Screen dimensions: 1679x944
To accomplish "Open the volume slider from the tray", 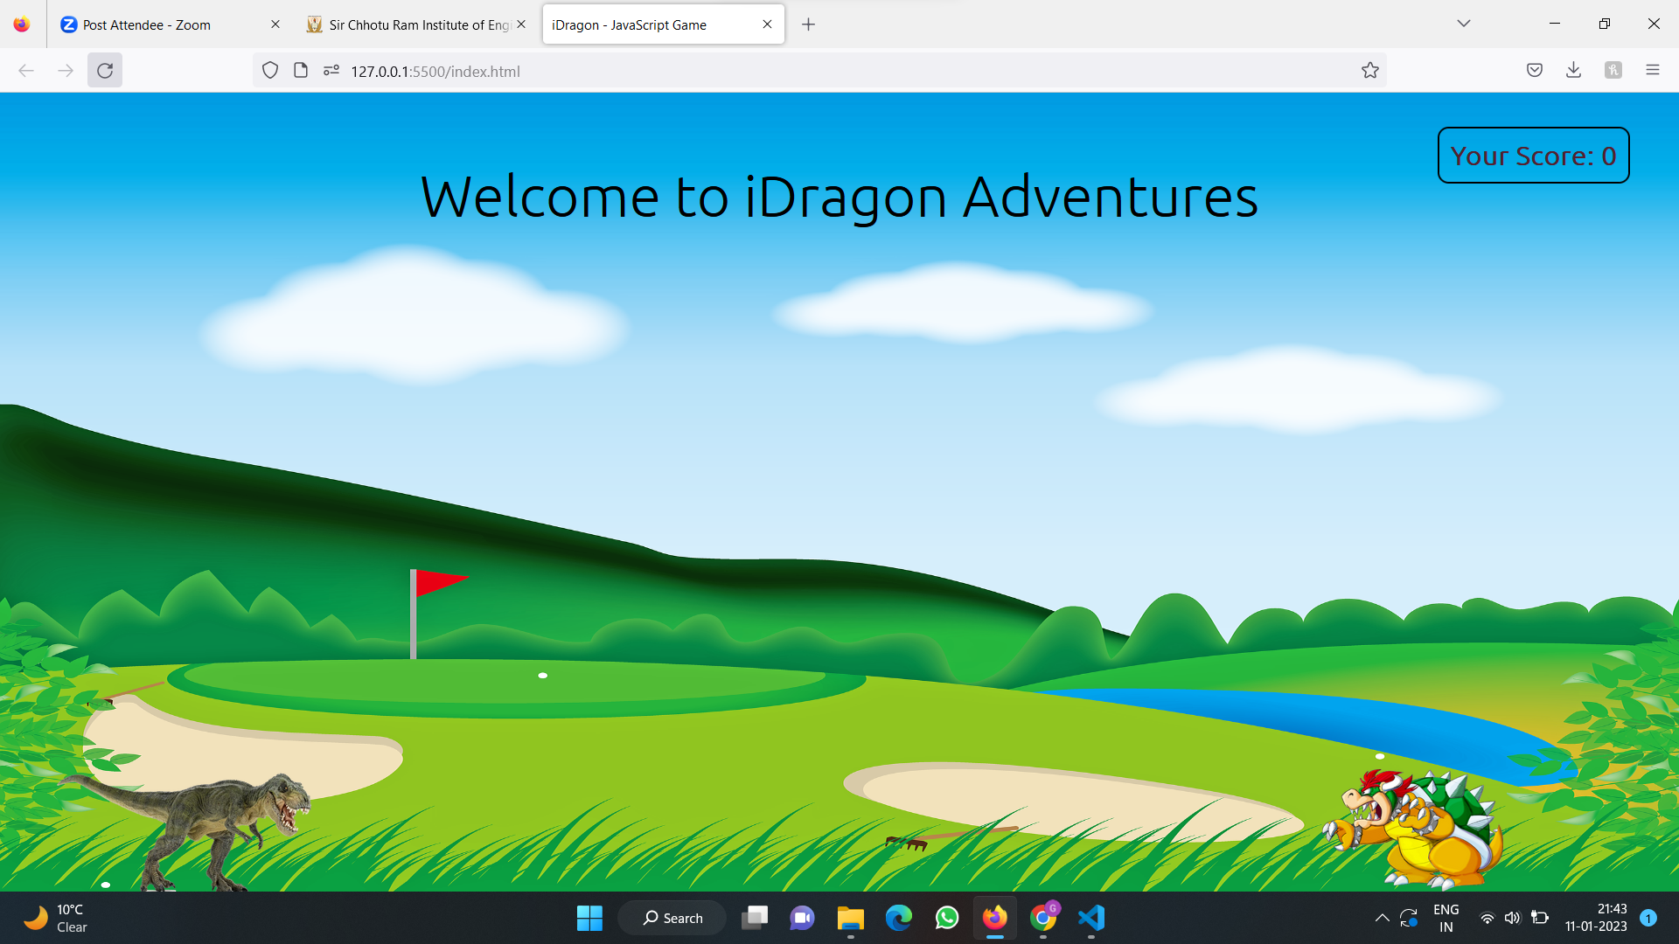I will 1514,918.
